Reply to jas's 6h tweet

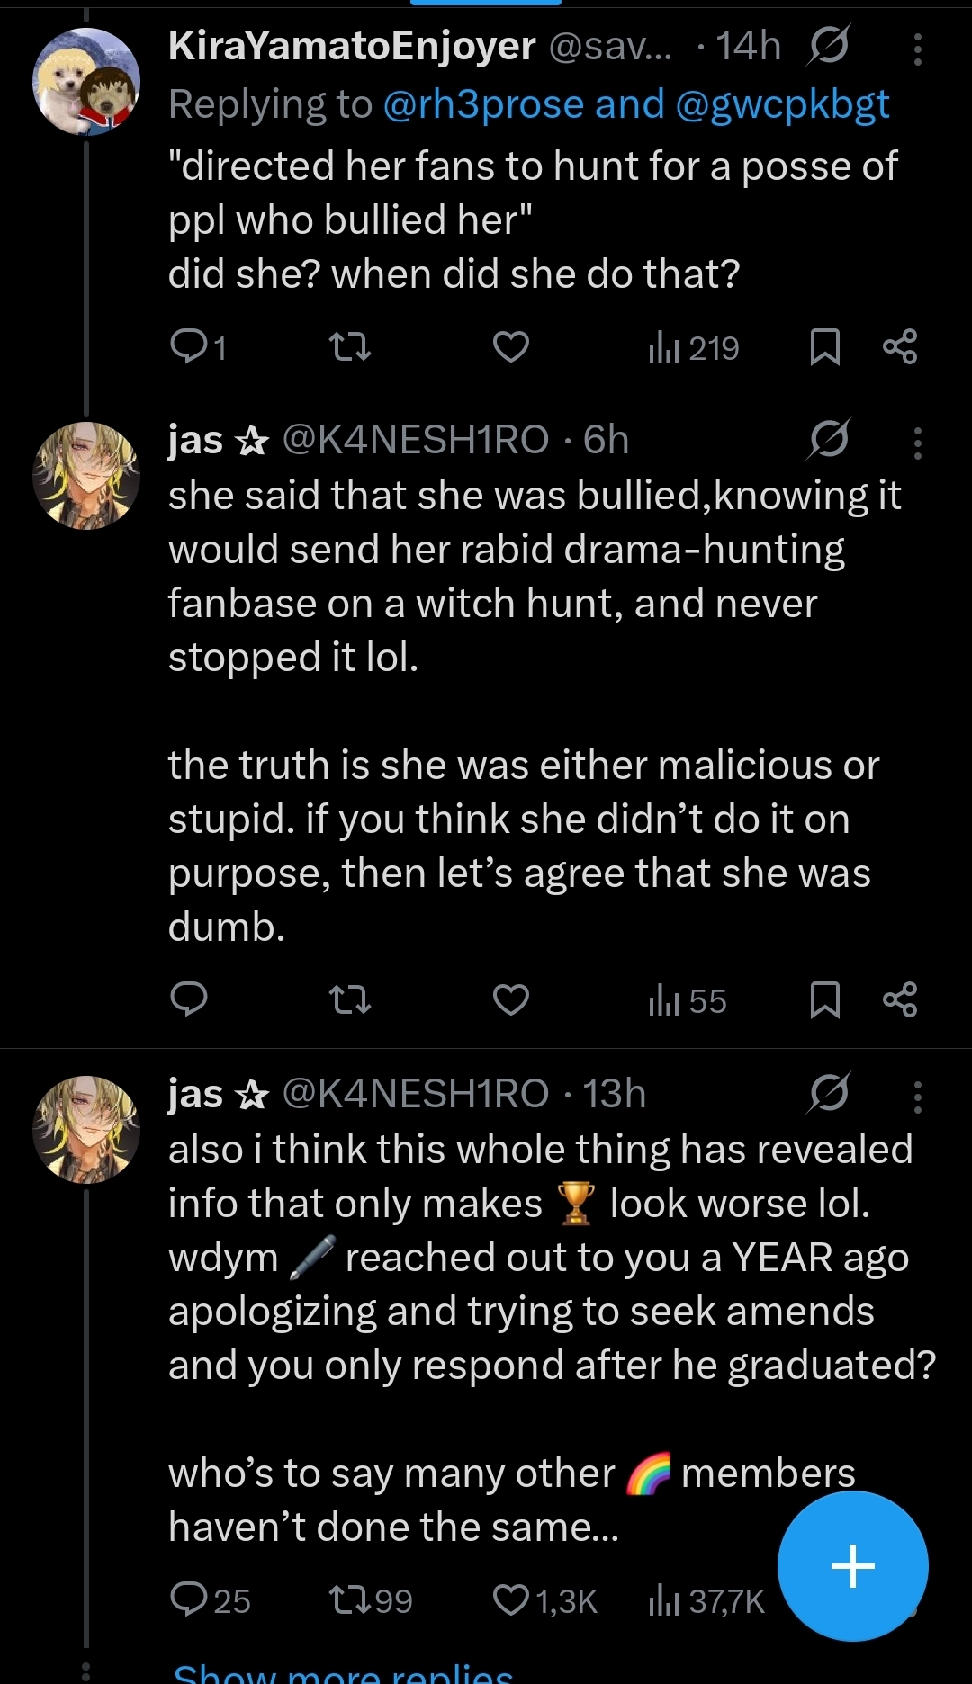[189, 999]
